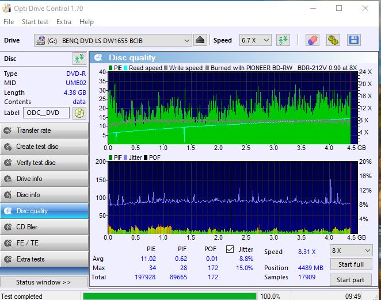Open the Speed 6.7 X dropdown

pyautogui.click(x=256, y=40)
